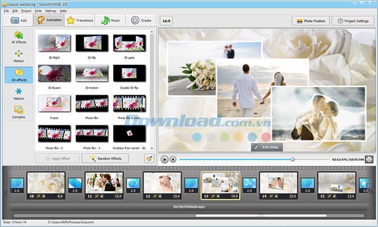The height and width of the screenshot is (227, 378).
Task: Switch to the Music tab
Action: 110,21
